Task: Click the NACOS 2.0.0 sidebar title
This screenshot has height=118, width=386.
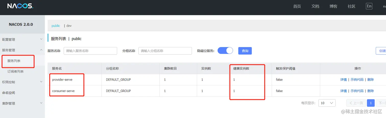Action: click(x=21, y=24)
